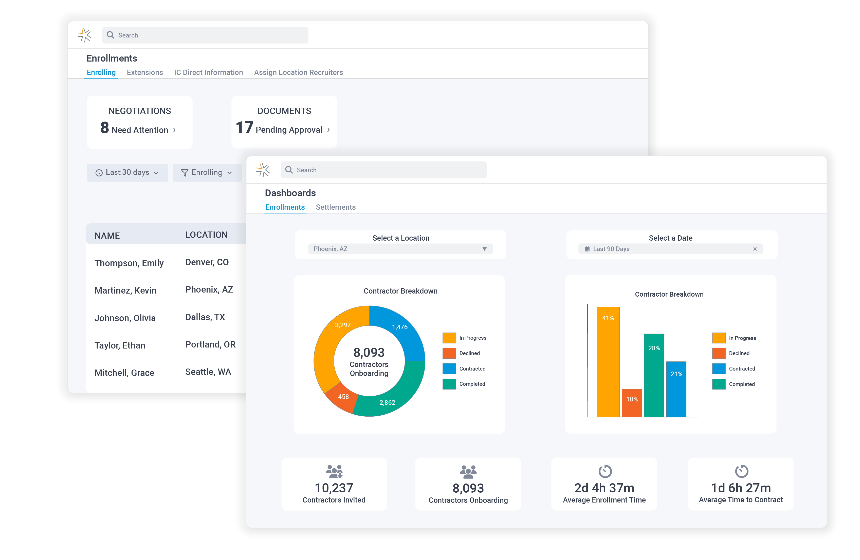The width and height of the screenshot is (860, 560).
Task: Click the calendar icon beside Last 90 Days
Action: (x=587, y=249)
